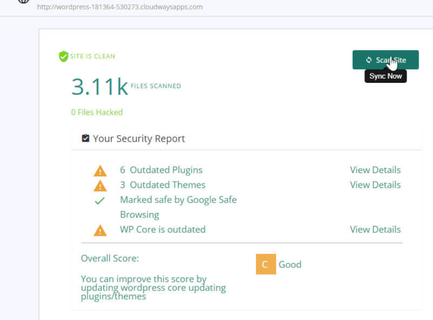Click the '3.11k' files scanned count

tap(100, 87)
